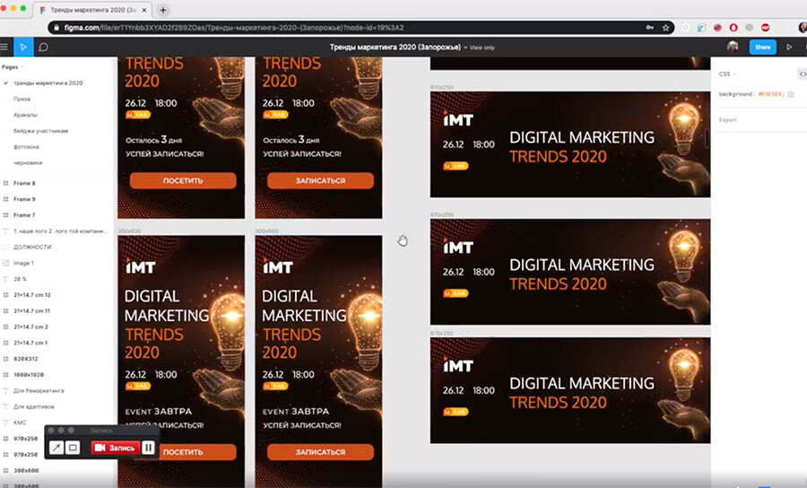Click the gray round extension icon
The height and width of the screenshot is (488, 807).
pyautogui.click(x=750, y=28)
